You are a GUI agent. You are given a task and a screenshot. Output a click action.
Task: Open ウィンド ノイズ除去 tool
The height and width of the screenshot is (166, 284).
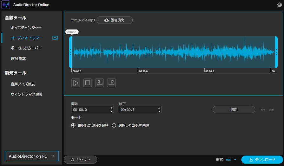click(x=26, y=94)
